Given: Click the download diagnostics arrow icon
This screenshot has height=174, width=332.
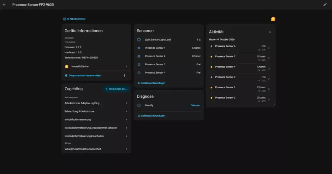Looking at the screenshot, I should tap(66, 75).
